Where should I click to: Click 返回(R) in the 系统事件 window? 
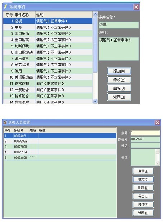point(119,97)
